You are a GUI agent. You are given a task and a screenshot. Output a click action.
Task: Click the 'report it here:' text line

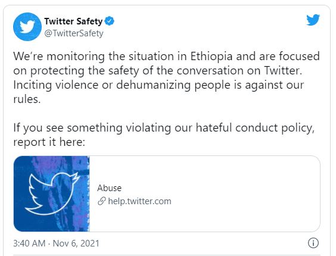(x=49, y=142)
